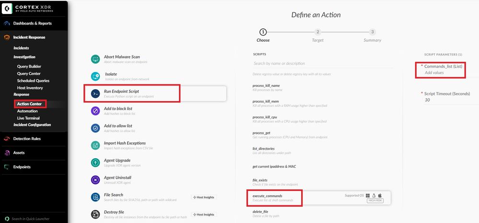Click the Add to block list icon
The height and width of the screenshot is (223, 479).
[95, 111]
